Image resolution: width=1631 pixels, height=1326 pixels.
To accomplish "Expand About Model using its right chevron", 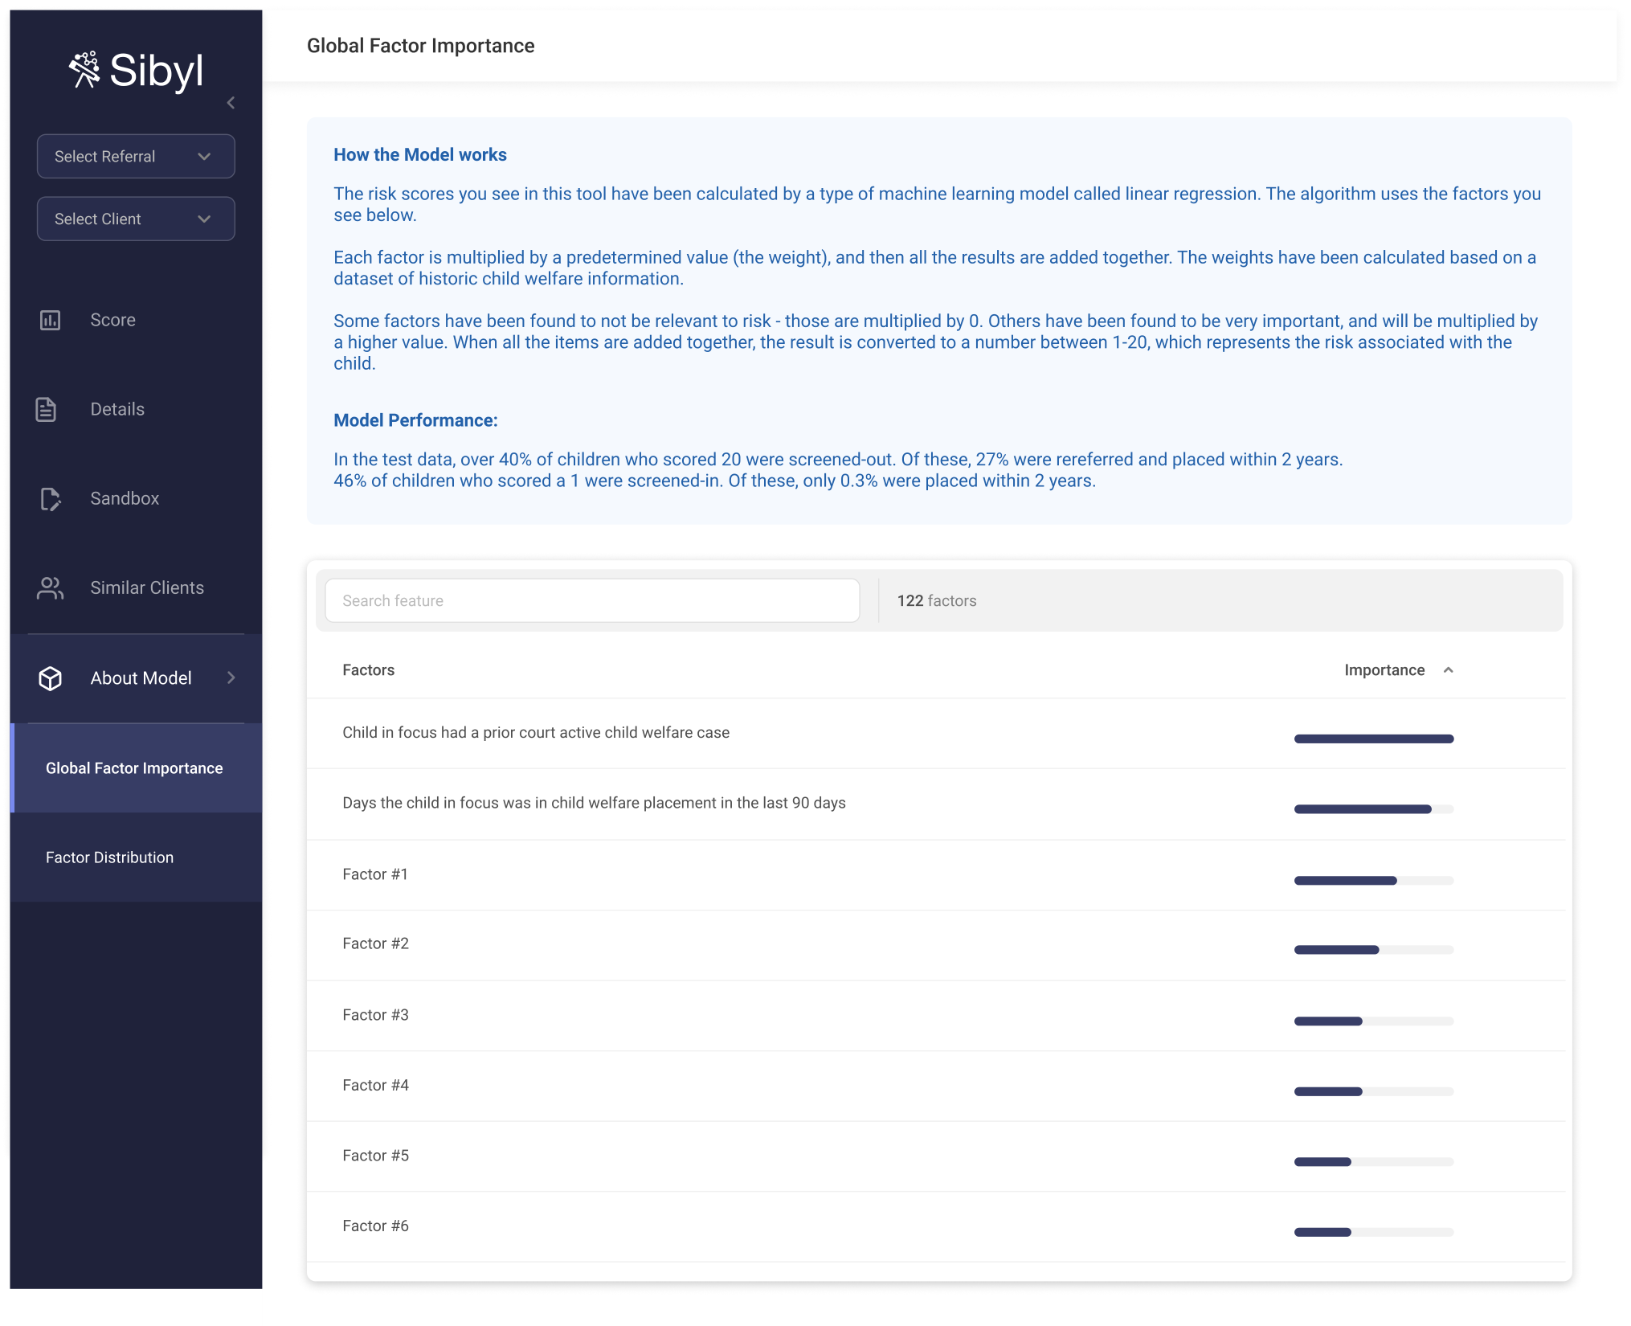I will click(x=231, y=677).
